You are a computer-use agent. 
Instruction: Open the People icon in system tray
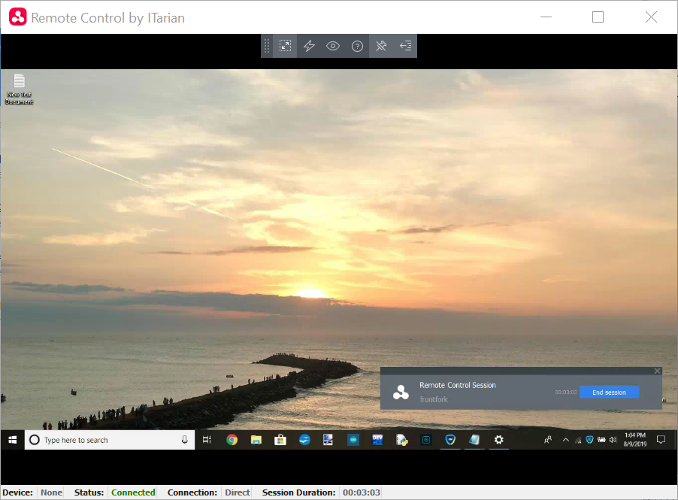tap(548, 440)
